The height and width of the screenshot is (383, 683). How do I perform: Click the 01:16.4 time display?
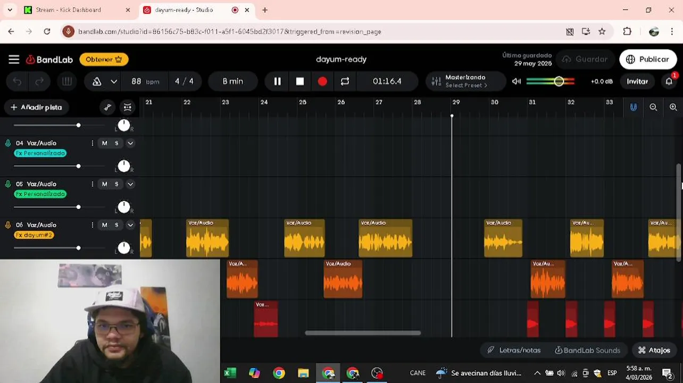[387, 81]
